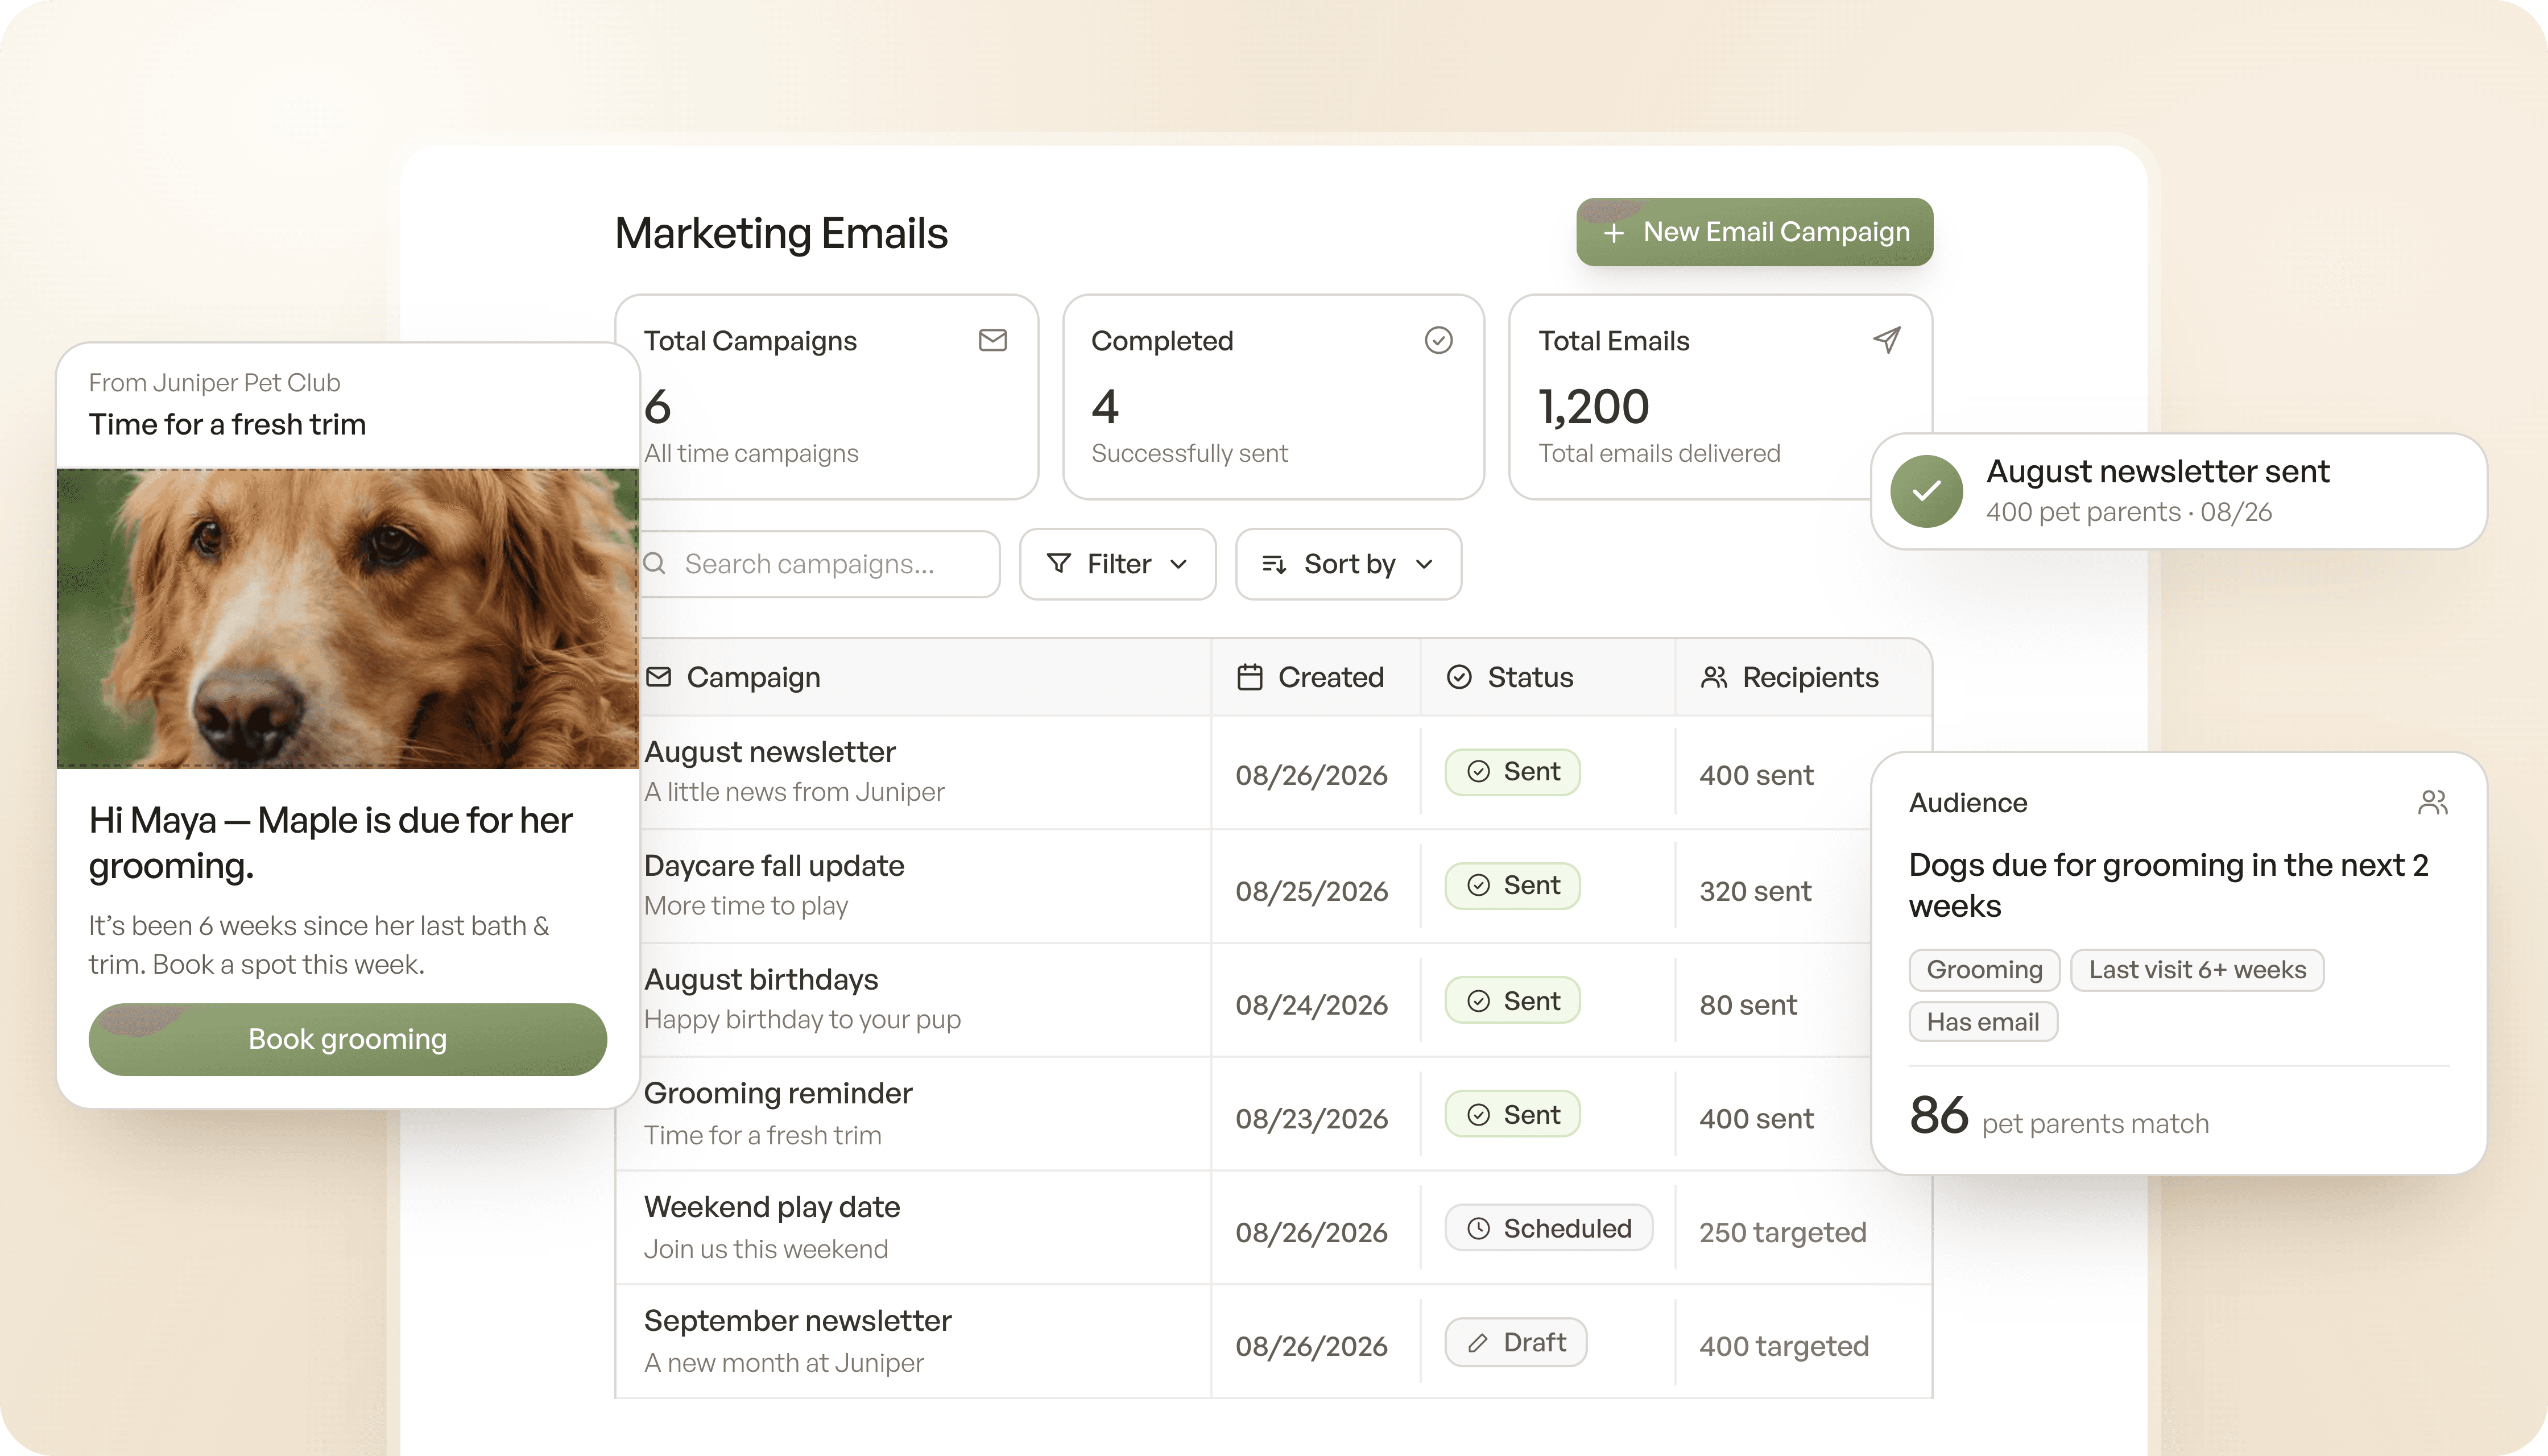Viewport: 2548px width, 1456px height.
Task: Click the search magnifier icon
Action: point(654,563)
